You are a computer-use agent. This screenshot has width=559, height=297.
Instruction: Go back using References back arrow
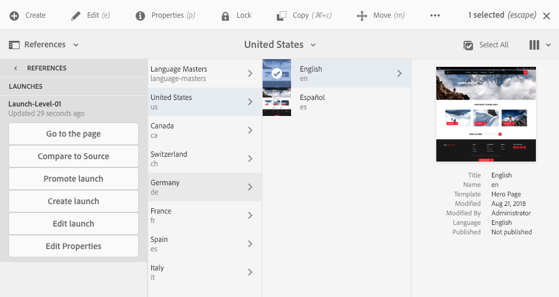15,68
